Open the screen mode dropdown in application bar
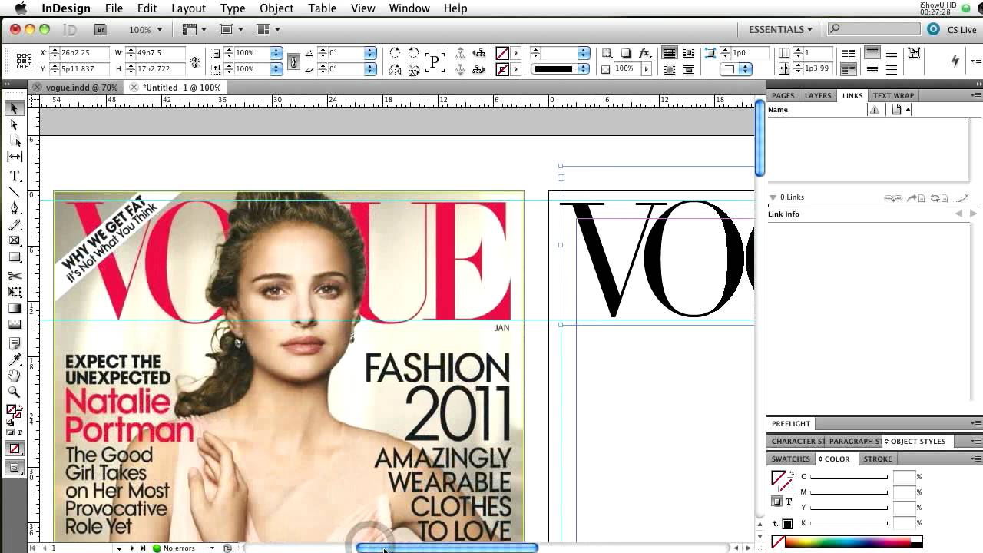 (231, 29)
